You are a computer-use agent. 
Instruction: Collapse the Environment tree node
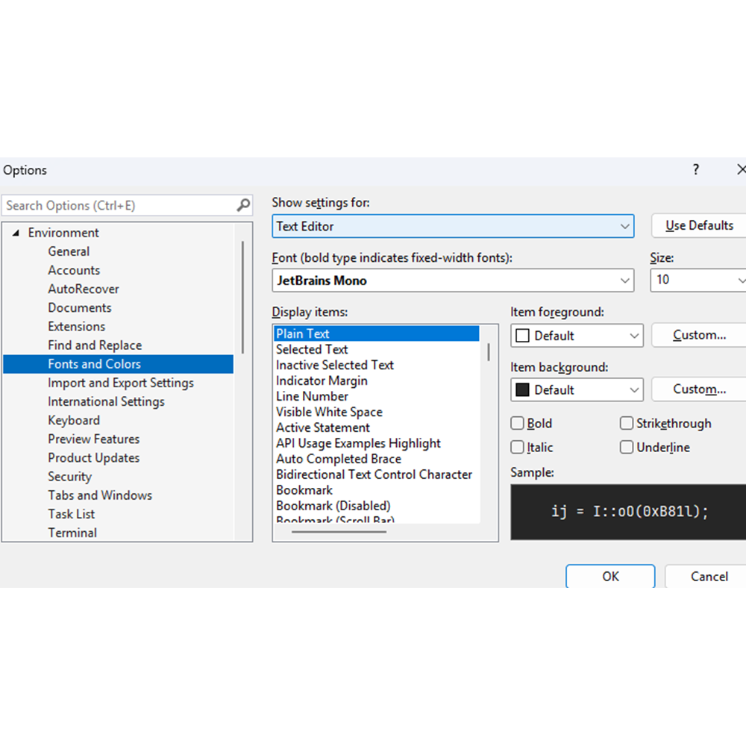(16, 233)
